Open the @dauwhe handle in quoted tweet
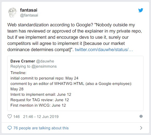Screen dimensions: 151x135 (45, 61)
